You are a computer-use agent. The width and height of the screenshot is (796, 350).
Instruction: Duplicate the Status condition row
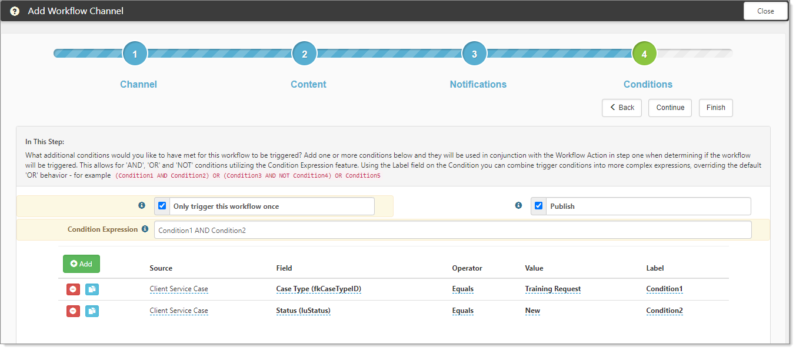point(92,311)
